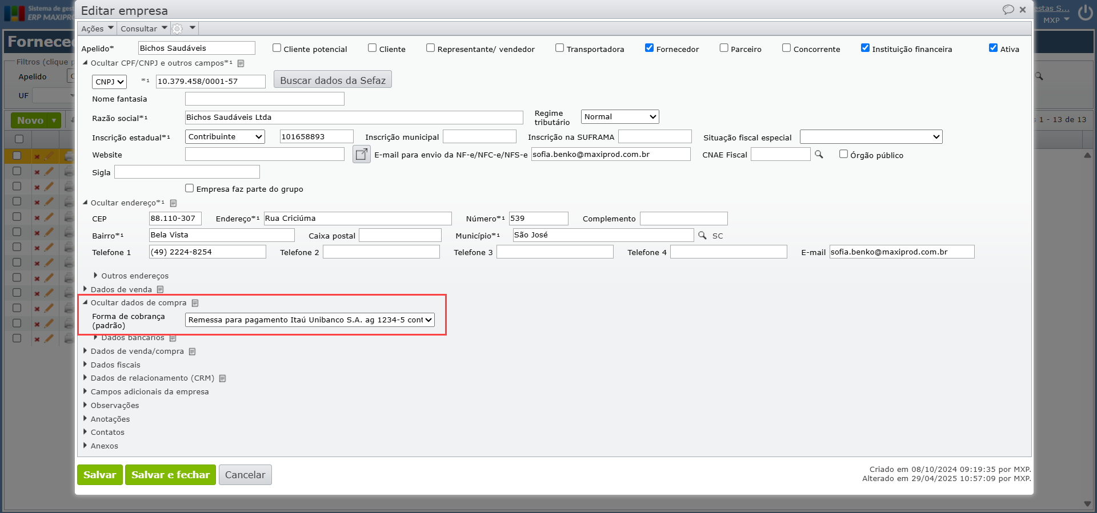Open the MXP user dropdown in header
This screenshot has width=1097, height=513.
1056,20
